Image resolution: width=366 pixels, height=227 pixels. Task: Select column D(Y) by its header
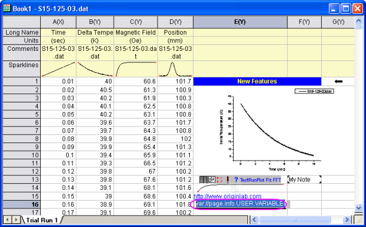(176, 22)
